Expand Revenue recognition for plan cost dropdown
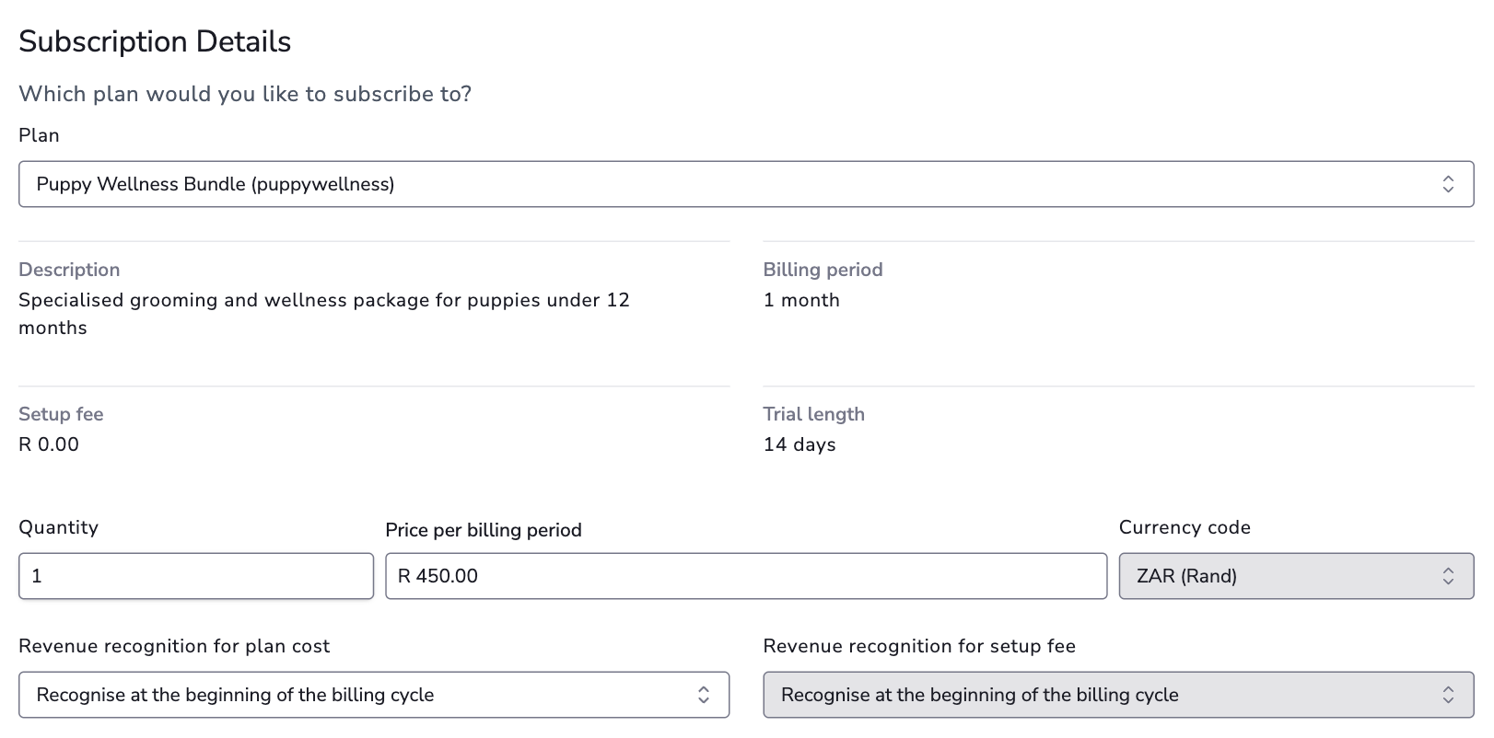This screenshot has height=738, width=1494. [359, 695]
